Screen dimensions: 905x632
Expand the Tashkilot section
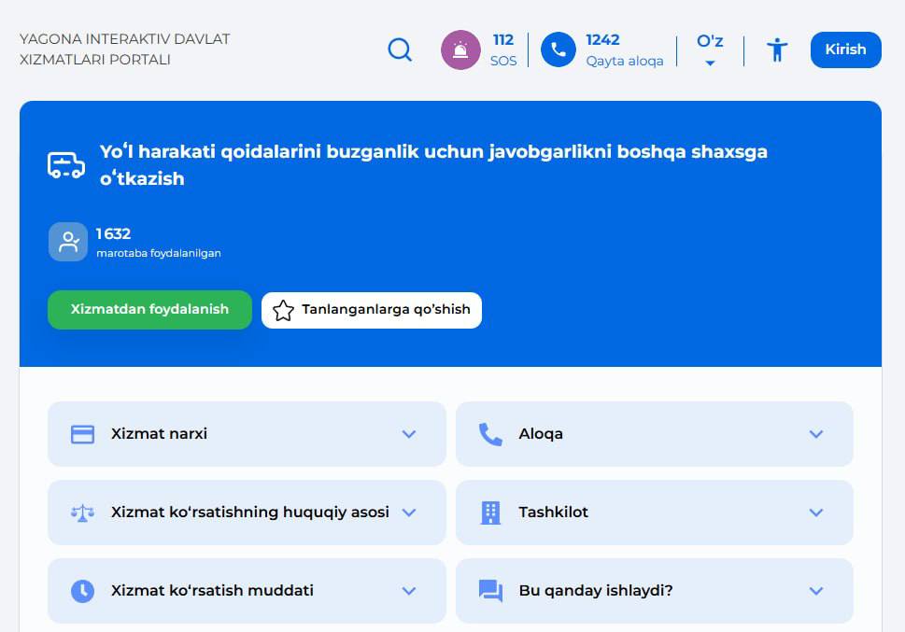pyautogui.click(x=815, y=512)
